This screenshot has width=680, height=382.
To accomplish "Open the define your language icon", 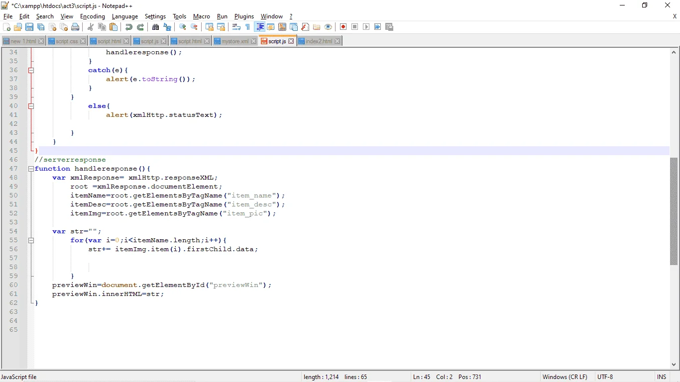I will point(271,27).
